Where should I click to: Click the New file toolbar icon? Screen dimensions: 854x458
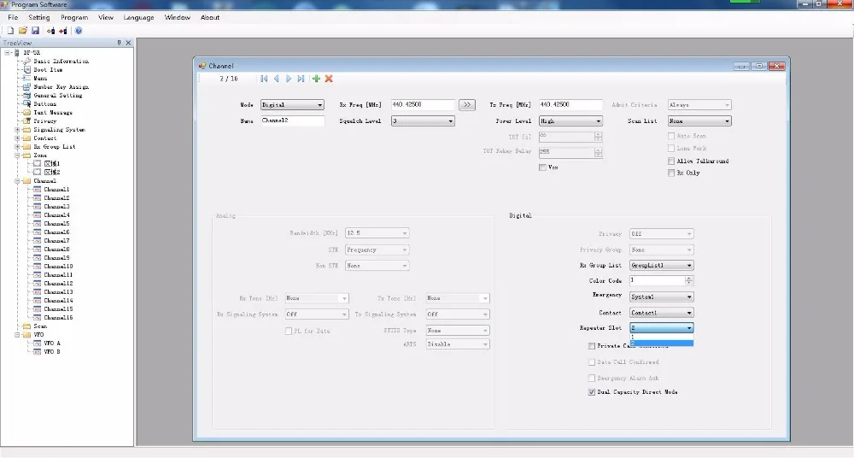10,31
